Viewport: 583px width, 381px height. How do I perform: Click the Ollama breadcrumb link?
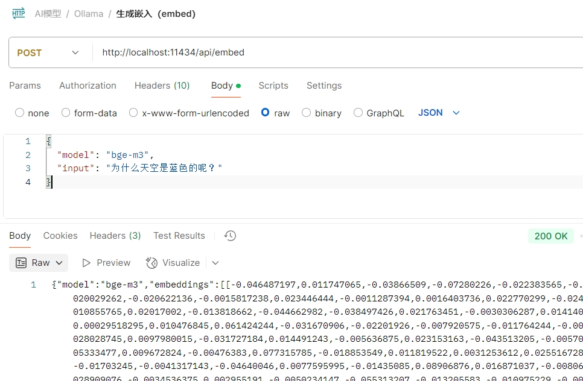89,13
